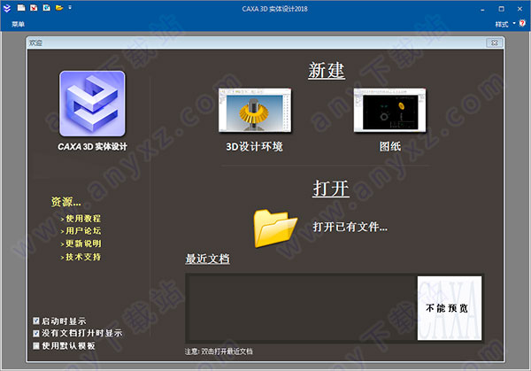Click inside the empty recent documents list
This screenshot has width=531, height=371.
click(302, 308)
